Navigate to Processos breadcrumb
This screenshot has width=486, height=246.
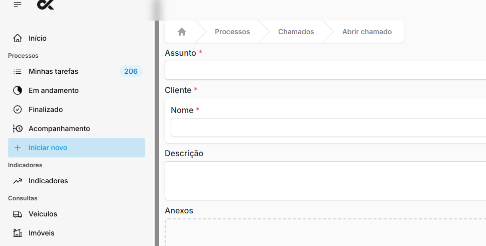[232, 32]
